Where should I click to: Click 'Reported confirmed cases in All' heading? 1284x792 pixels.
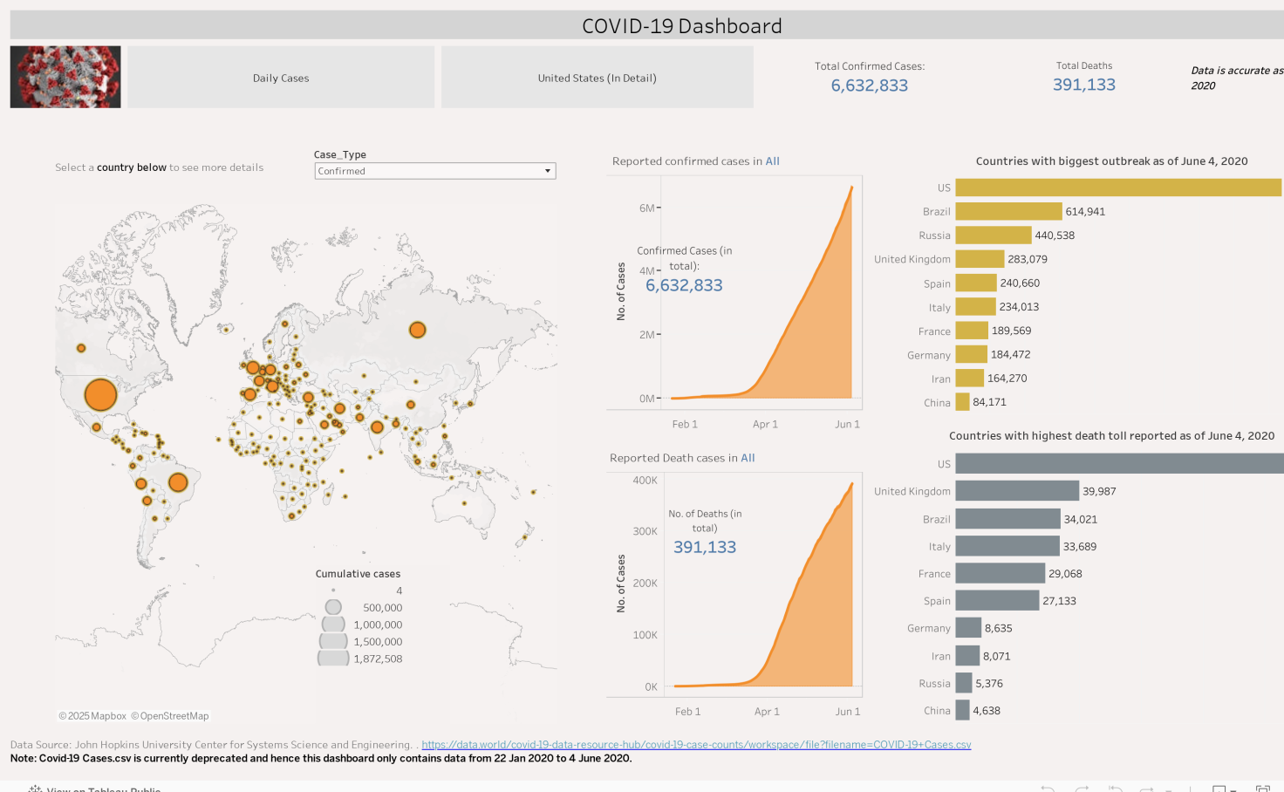(696, 161)
